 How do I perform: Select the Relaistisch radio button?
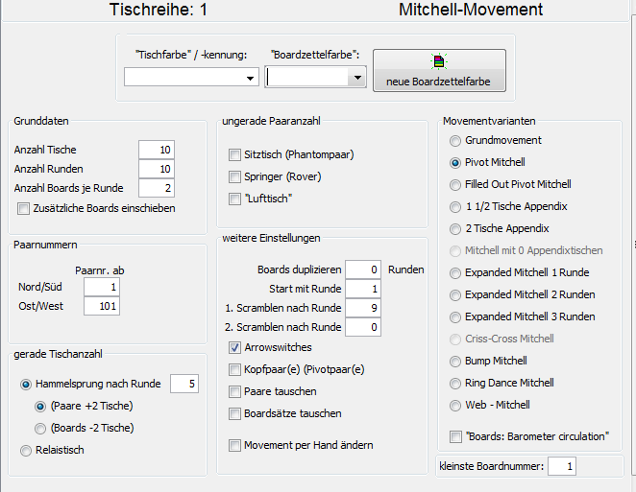pyautogui.click(x=26, y=451)
